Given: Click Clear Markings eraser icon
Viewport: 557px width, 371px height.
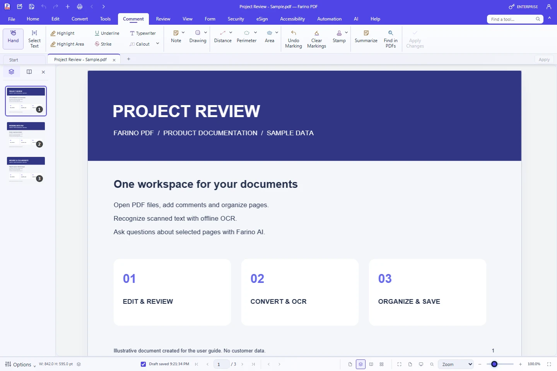Looking at the screenshot, I should click(317, 33).
